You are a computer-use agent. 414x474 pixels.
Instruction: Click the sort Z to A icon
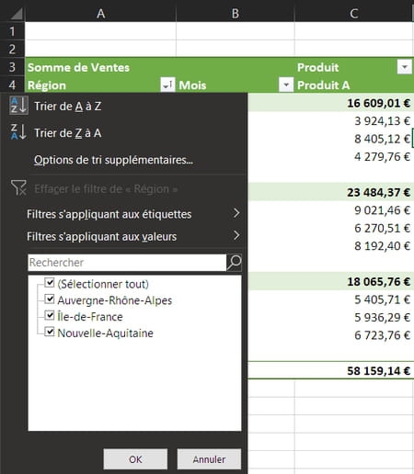pyautogui.click(x=18, y=132)
